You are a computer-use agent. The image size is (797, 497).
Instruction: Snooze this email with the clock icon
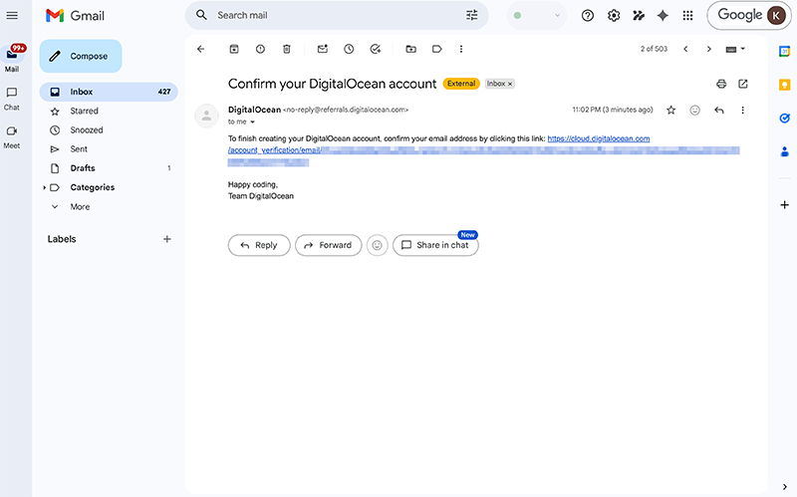point(349,49)
